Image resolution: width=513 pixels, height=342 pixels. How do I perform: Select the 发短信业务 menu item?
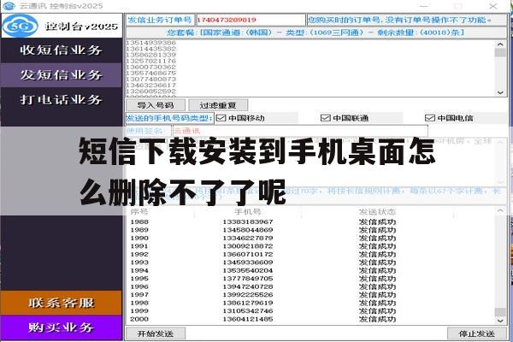click(62, 75)
